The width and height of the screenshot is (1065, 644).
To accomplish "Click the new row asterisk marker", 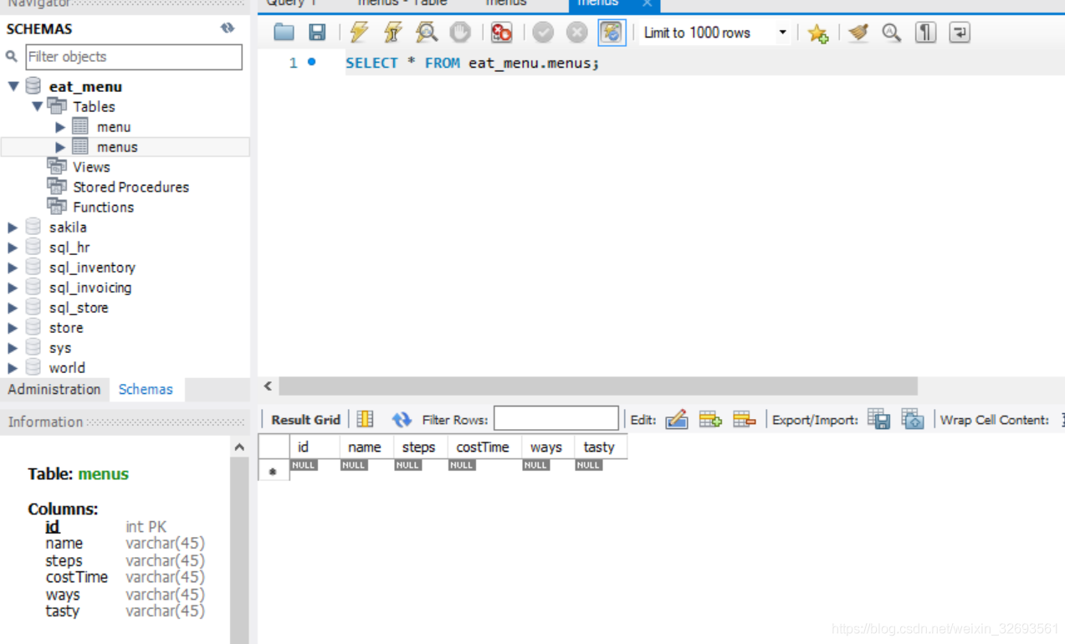I will click(x=273, y=472).
